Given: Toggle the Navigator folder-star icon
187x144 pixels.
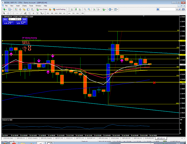Looking at the screenshot, I should pyautogui.click(x=24, y=9).
